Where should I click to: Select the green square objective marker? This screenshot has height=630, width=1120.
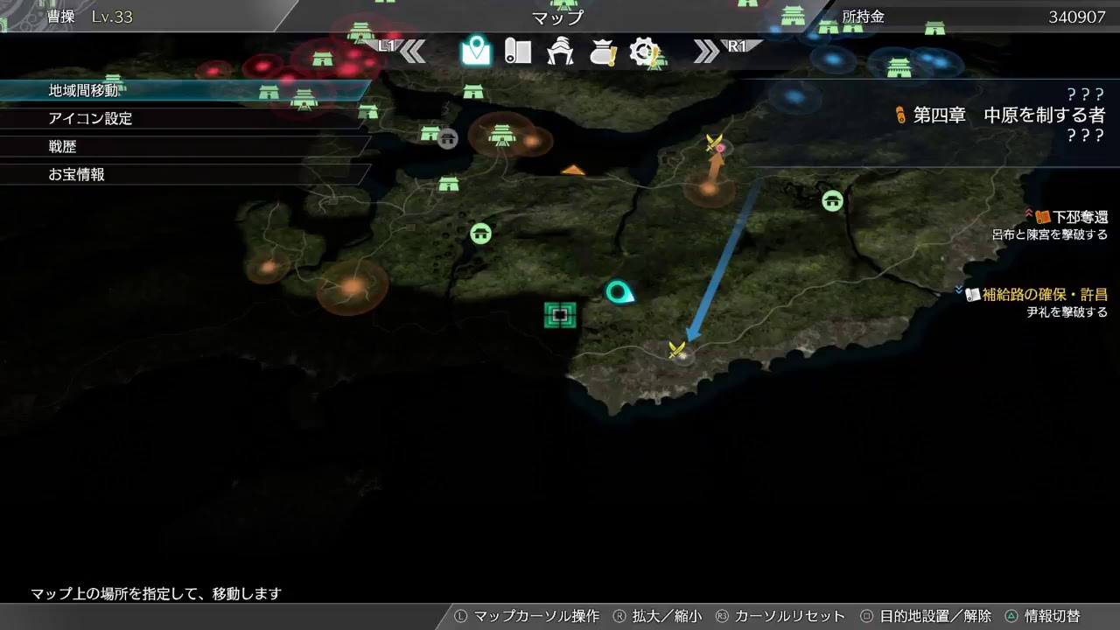pos(559,315)
